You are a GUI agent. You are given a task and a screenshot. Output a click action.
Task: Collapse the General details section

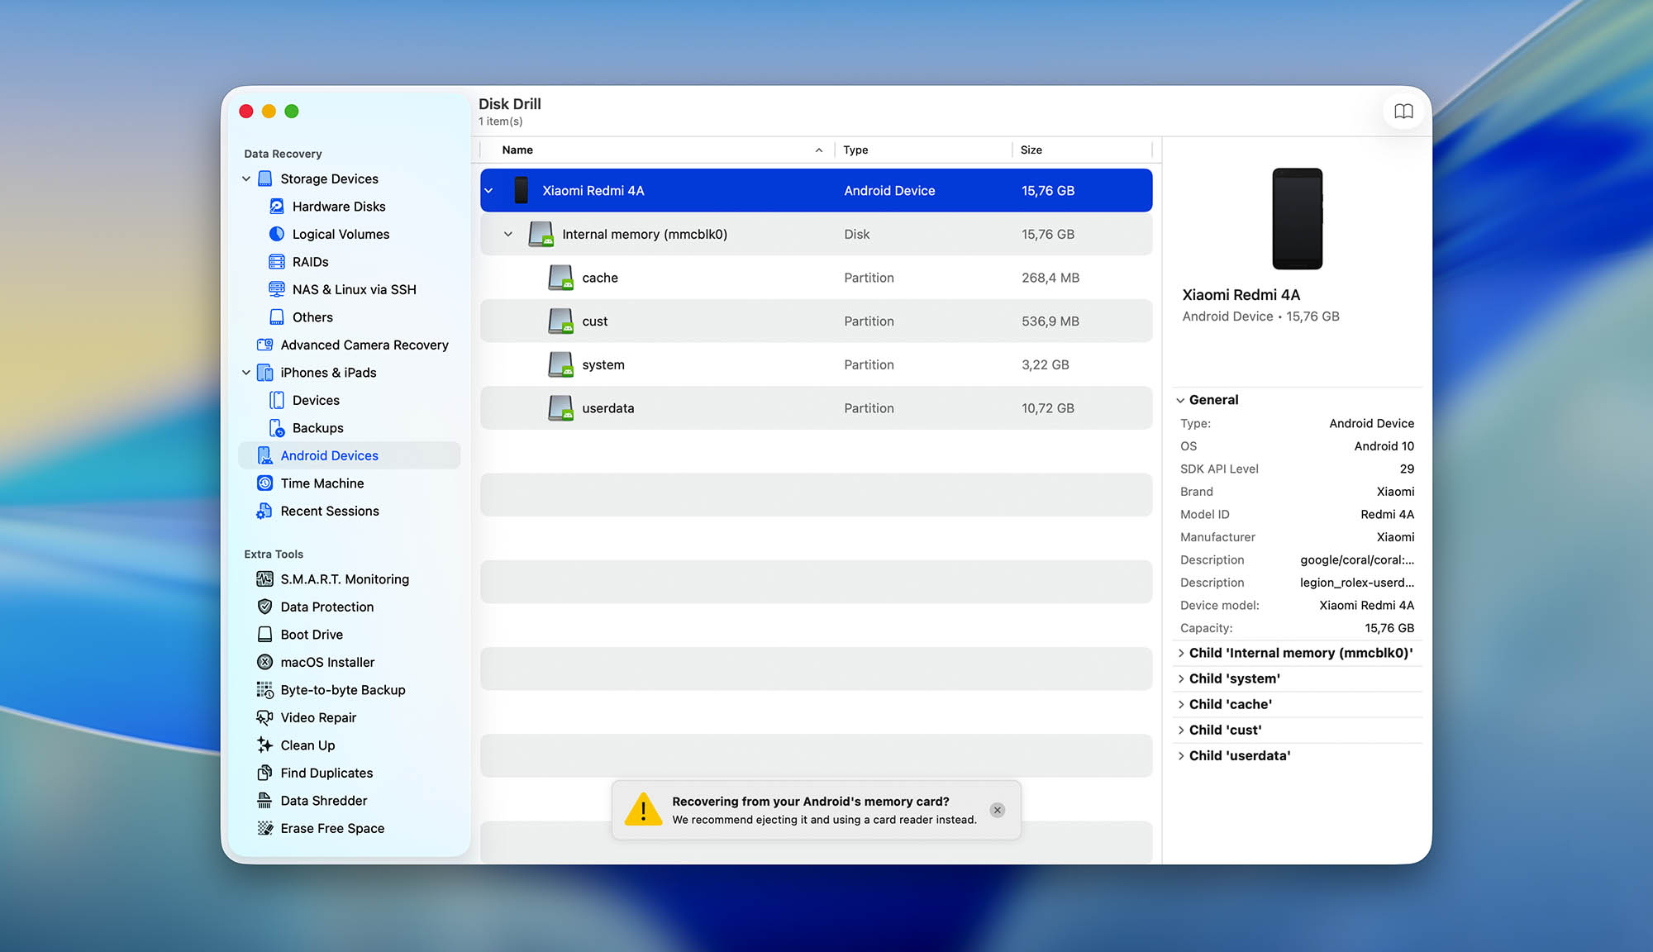pyautogui.click(x=1181, y=399)
